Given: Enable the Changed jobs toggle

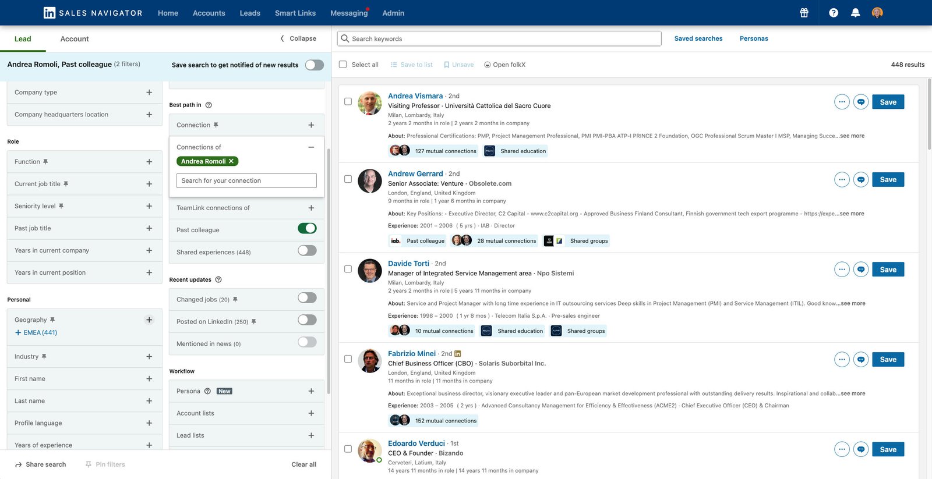Looking at the screenshot, I should pyautogui.click(x=307, y=298).
